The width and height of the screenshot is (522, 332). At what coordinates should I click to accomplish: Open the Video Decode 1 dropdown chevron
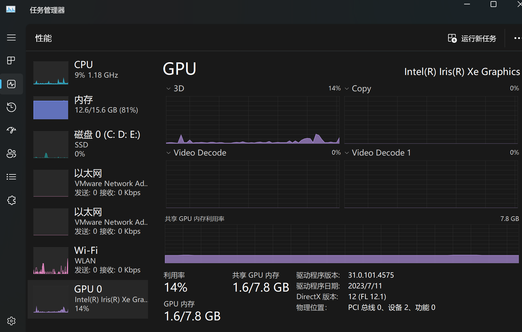tap(347, 153)
